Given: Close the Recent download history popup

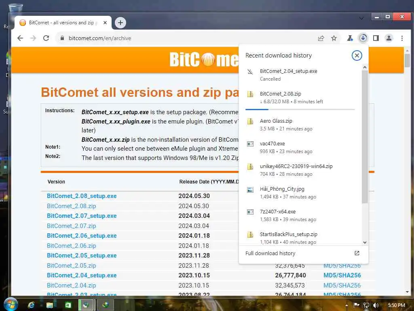Looking at the screenshot, I should [357, 55].
